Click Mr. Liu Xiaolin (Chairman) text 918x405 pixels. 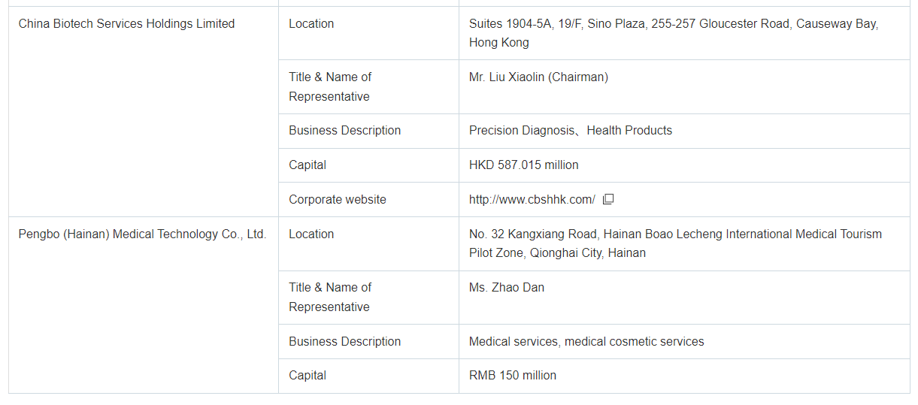538,77
